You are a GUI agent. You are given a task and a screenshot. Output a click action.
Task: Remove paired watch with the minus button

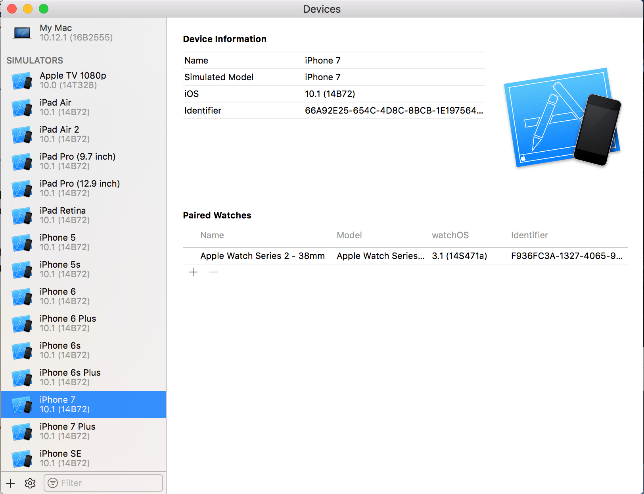click(x=214, y=272)
